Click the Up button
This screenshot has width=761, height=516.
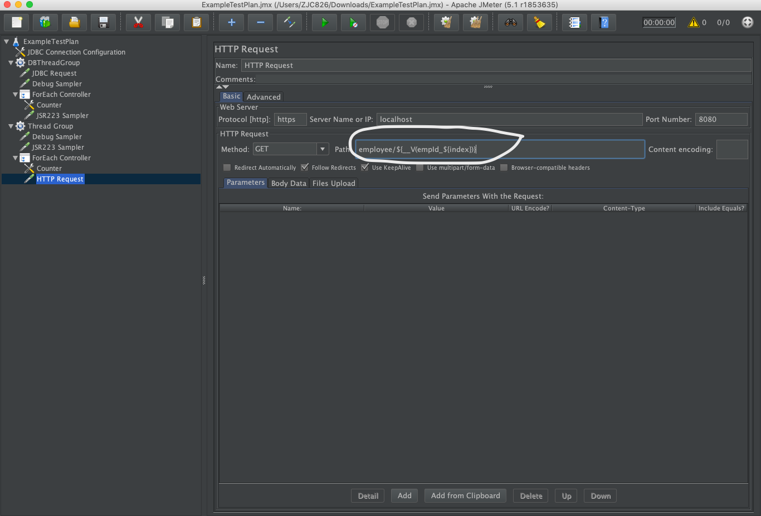[567, 495]
